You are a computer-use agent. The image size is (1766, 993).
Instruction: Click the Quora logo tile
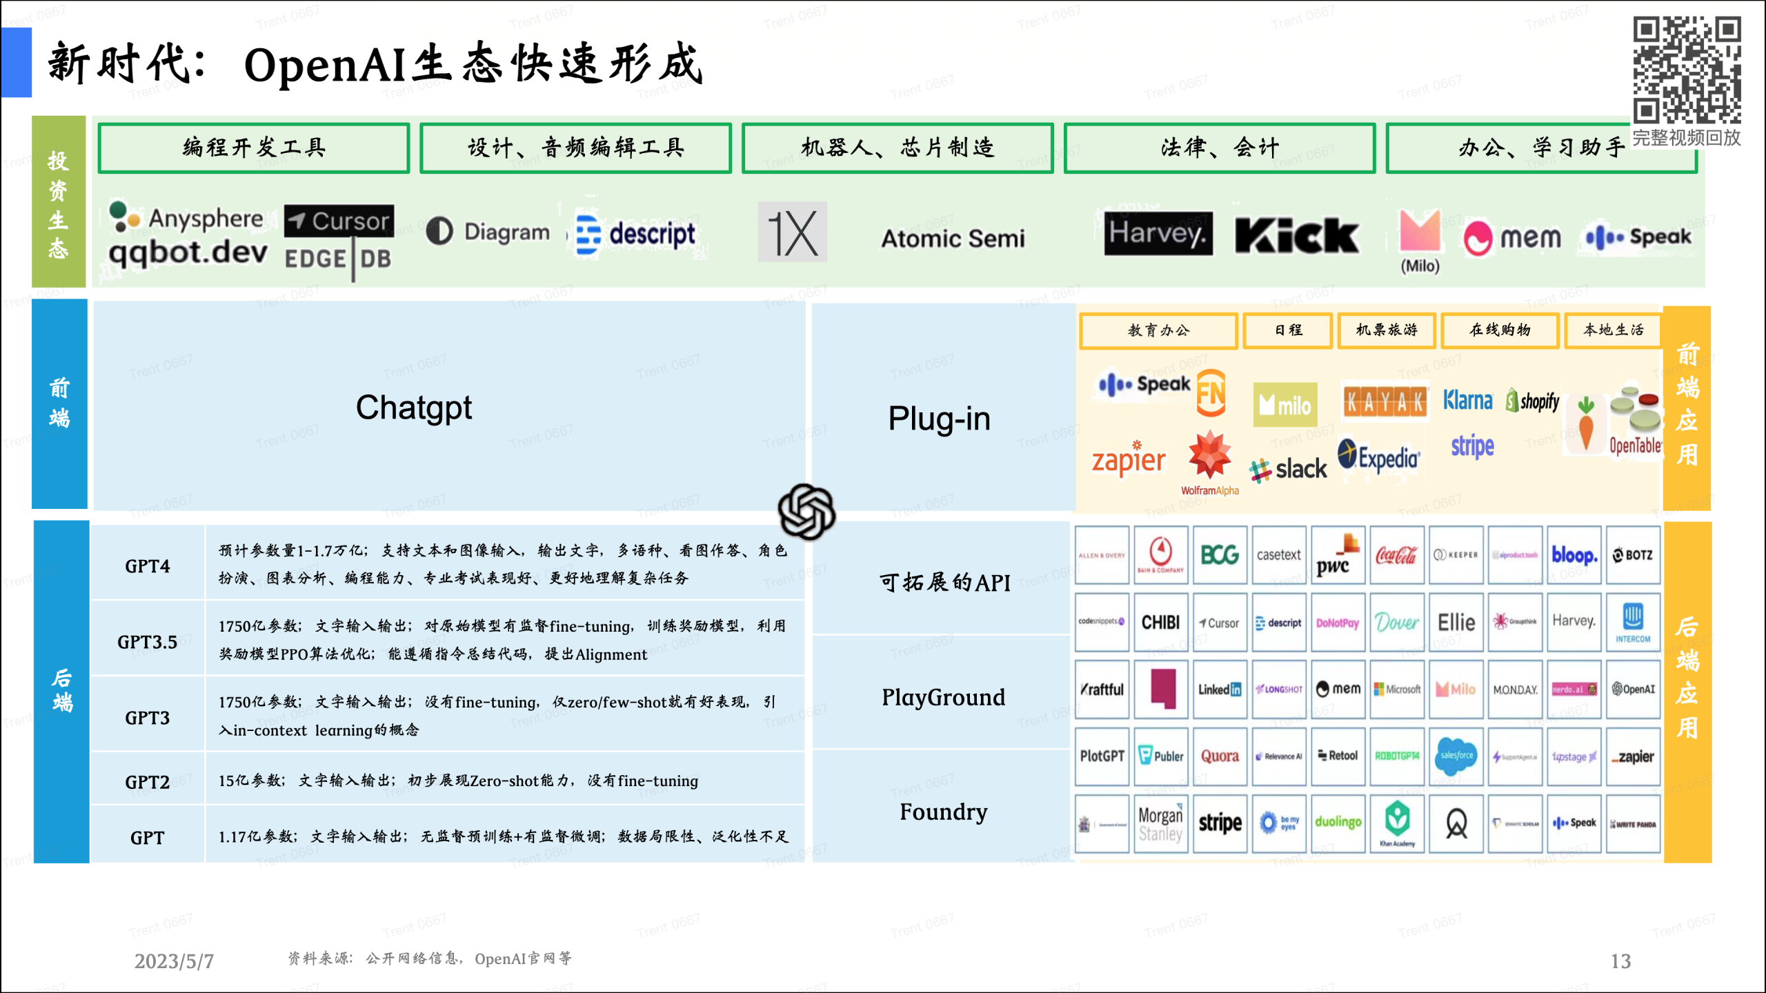point(1220,756)
